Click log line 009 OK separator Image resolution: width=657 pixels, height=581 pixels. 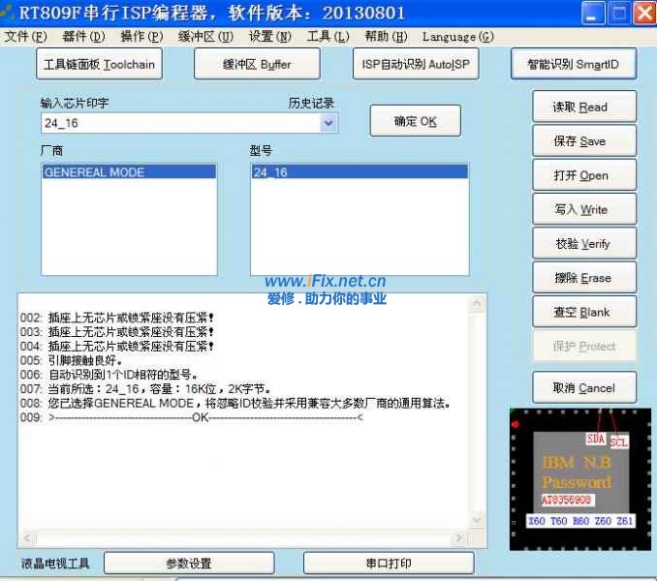192,417
